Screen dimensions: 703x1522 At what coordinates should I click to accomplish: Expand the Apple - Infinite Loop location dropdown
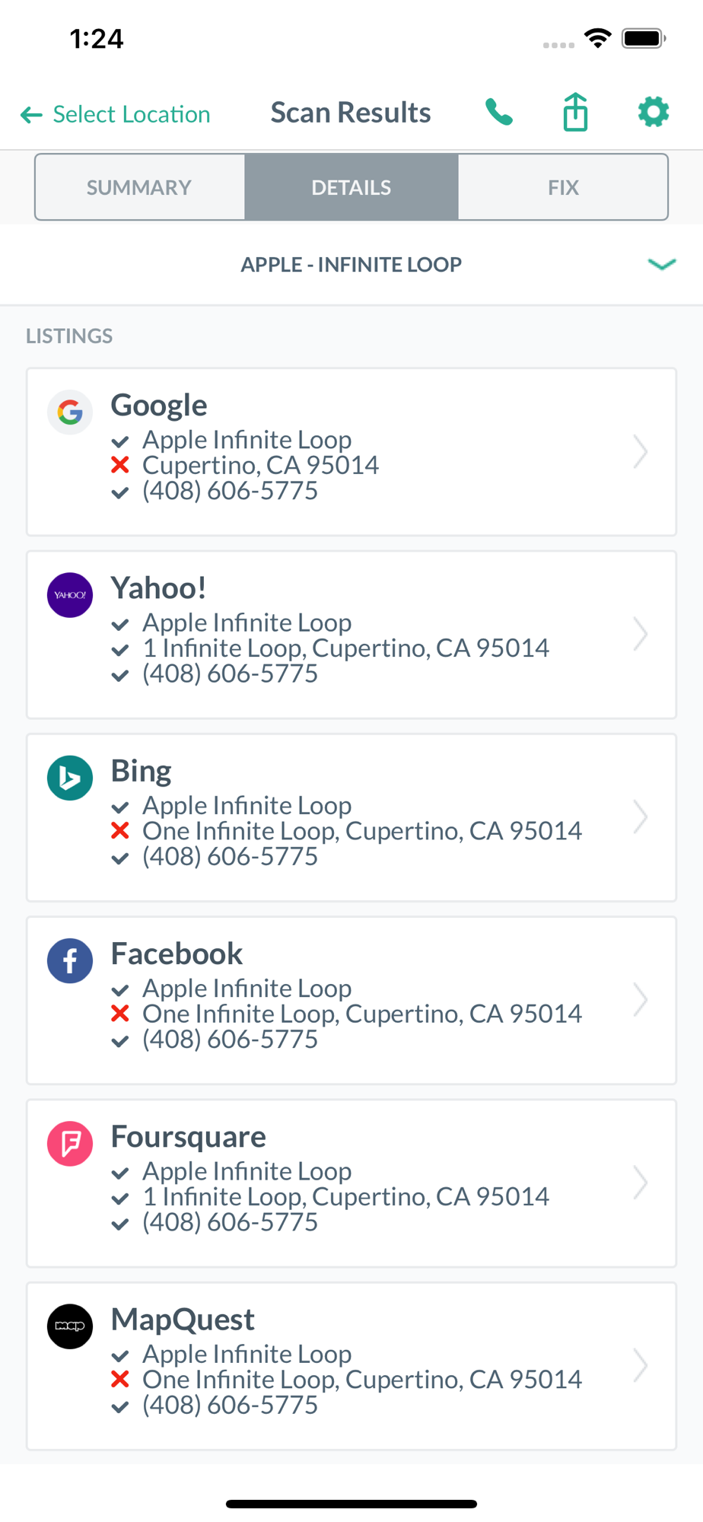[x=661, y=264]
